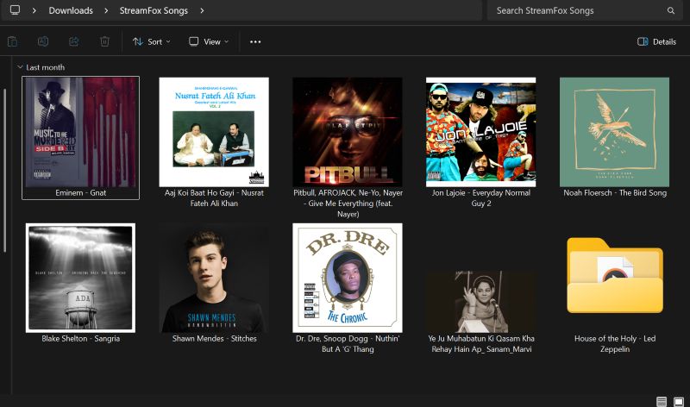Click folder name 'House of the Holy - Led Zeppelin'
690x407 pixels.
[615, 344]
